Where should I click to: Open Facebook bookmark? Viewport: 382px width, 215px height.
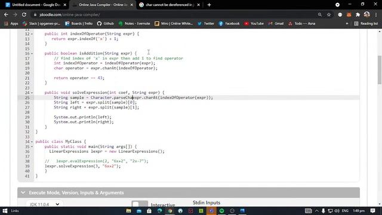tap(229, 23)
